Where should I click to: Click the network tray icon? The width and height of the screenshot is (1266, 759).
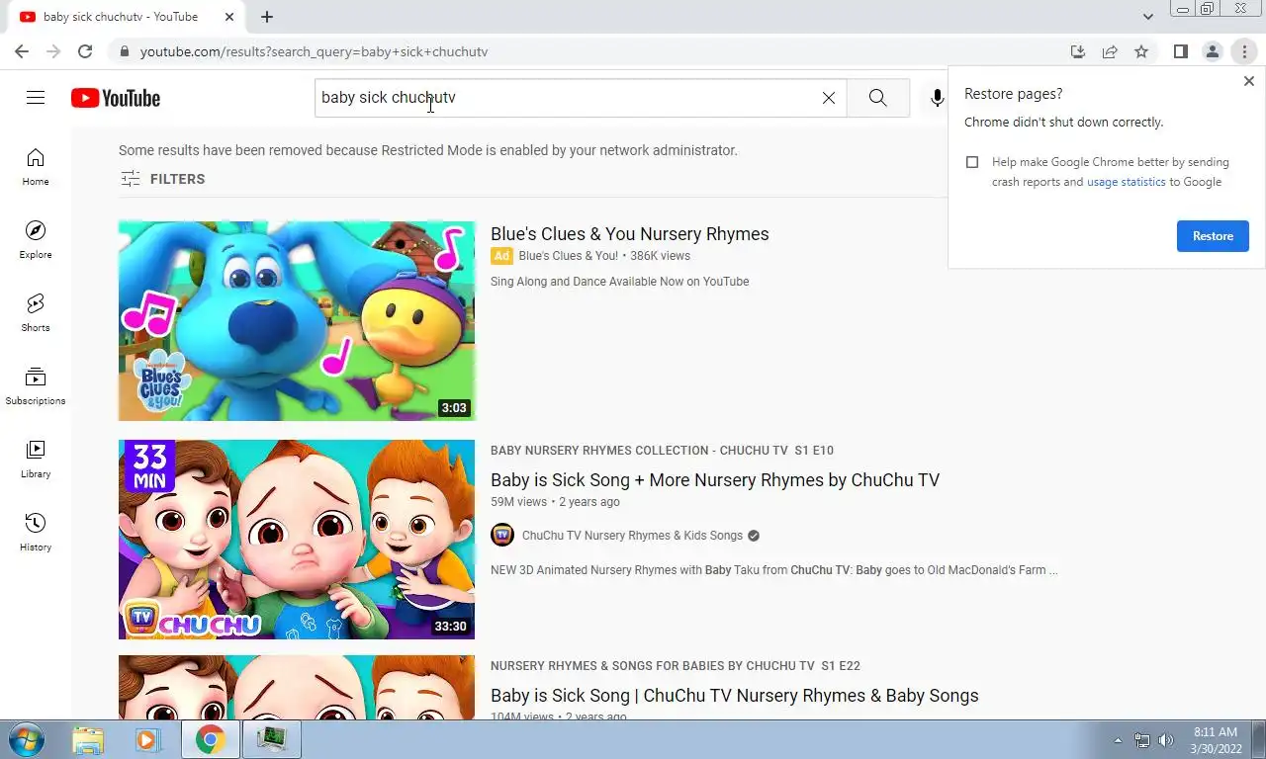coord(1142,740)
